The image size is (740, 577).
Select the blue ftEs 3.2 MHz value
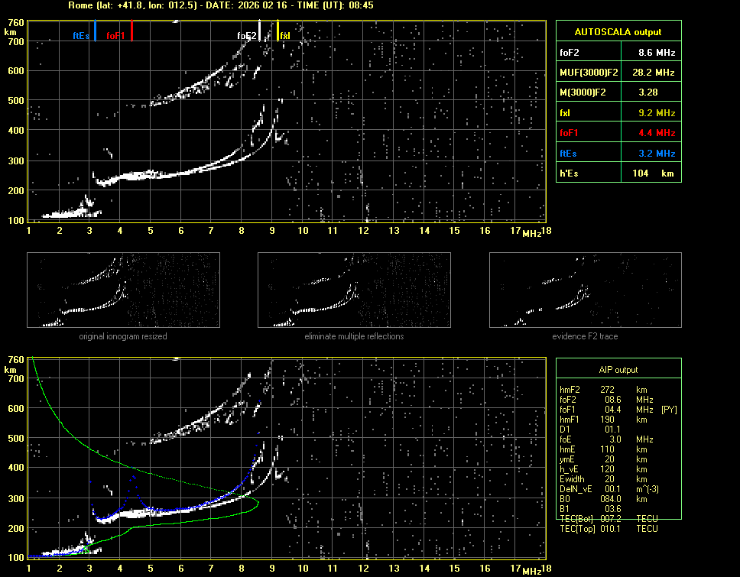coord(657,153)
